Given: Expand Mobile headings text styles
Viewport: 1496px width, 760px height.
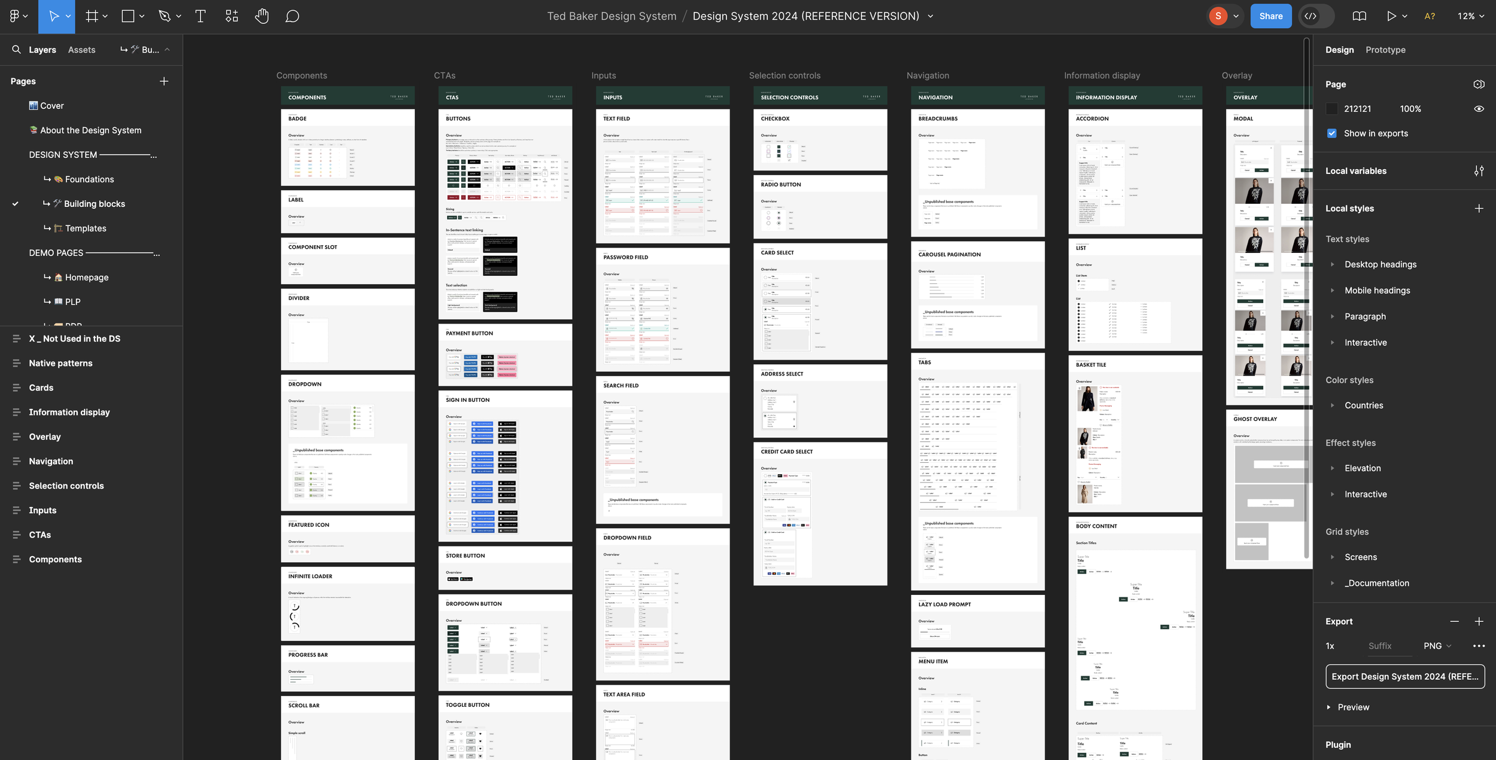Looking at the screenshot, I should [x=1332, y=291].
